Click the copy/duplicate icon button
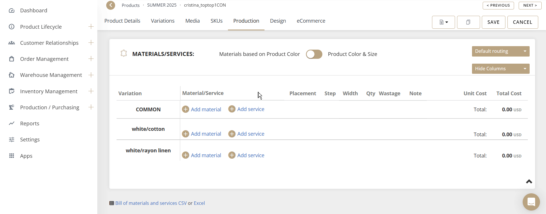Image resolution: width=546 pixels, height=214 pixels. pyautogui.click(x=468, y=22)
